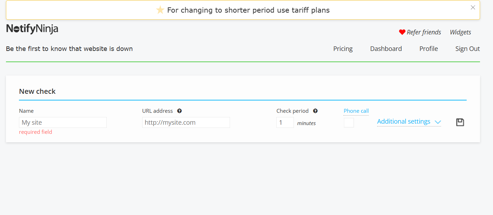The height and width of the screenshot is (215, 493).
Task: Show help for Check period field
Action: (x=315, y=111)
